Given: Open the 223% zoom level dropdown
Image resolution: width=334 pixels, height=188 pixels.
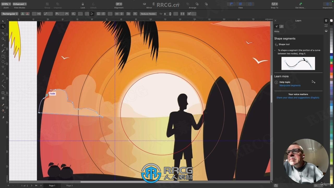Looking at the screenshot, I should (6, 4).
